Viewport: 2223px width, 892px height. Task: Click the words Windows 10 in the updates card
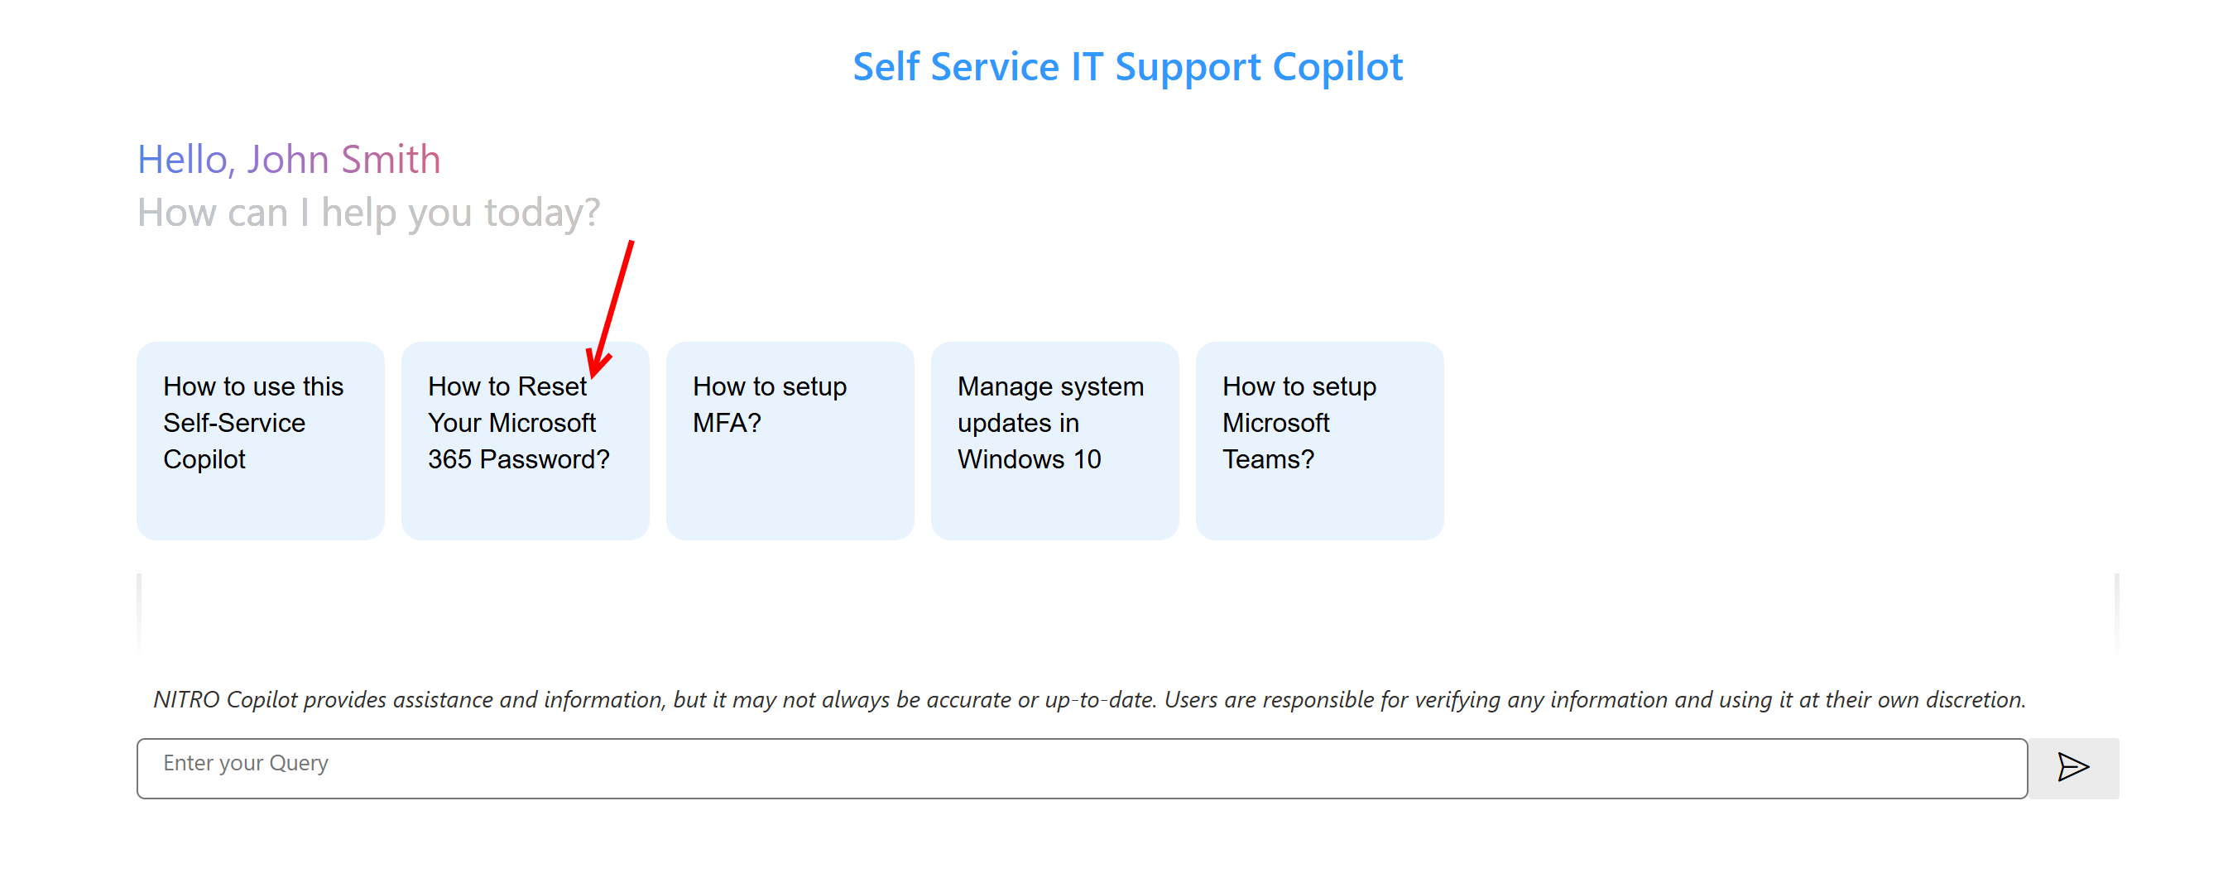click(1029, 459)
